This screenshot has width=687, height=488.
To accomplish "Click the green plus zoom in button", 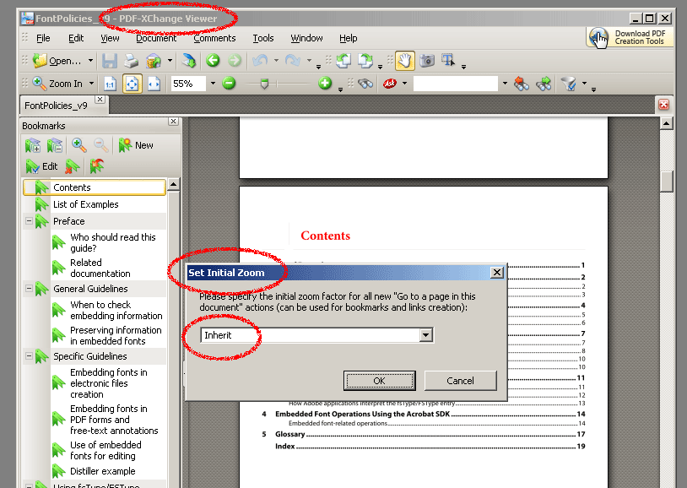I will [325, 83].
